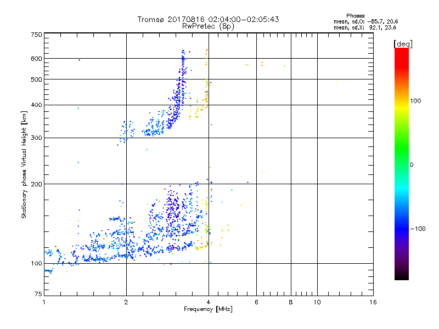Image resolution: width=439 pixels, height=329 pixels.
Task: Click the plot title 'Tromsø 20170816 02:04:00-02:05:43'
Action: coord(208,19)
